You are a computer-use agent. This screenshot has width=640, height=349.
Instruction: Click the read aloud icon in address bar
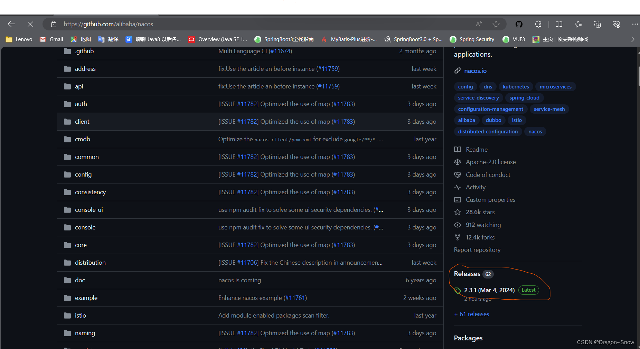479,24
